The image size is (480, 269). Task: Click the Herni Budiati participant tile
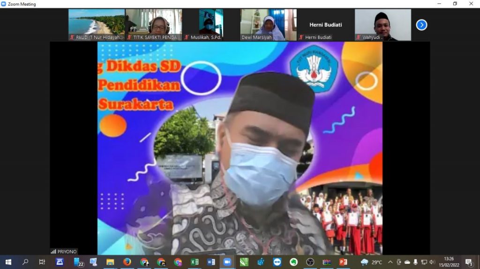(325, 24)
